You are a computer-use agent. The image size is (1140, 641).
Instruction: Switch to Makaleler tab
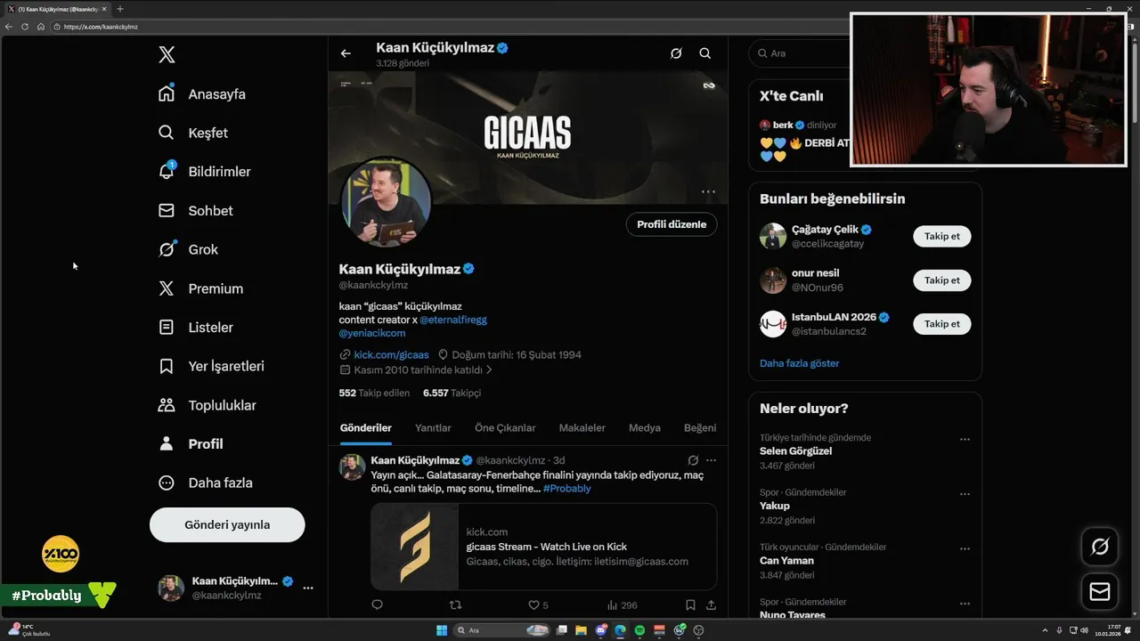582,428
